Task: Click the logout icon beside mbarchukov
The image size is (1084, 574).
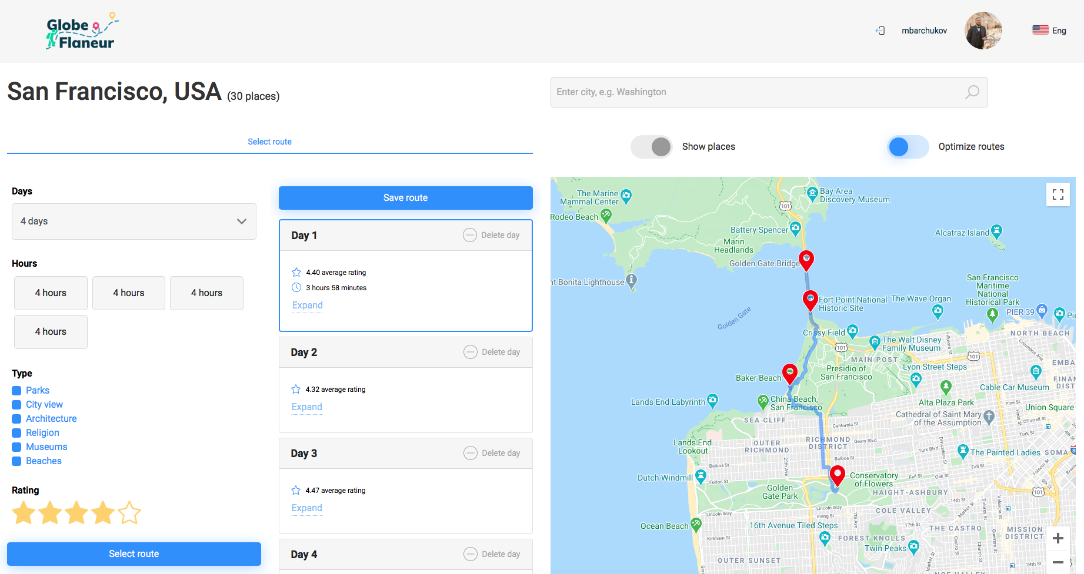Action: coord(880,31)
